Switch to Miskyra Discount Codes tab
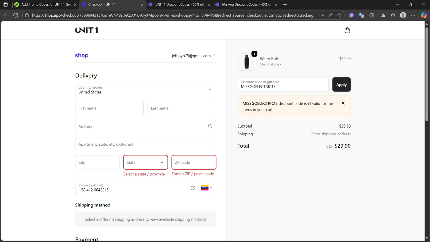The width and height of the screenshot is (430, 242). (x=247, y=5)
